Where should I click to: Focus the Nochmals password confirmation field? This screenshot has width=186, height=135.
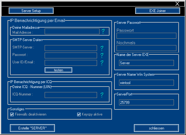click(x=146, y=48)
